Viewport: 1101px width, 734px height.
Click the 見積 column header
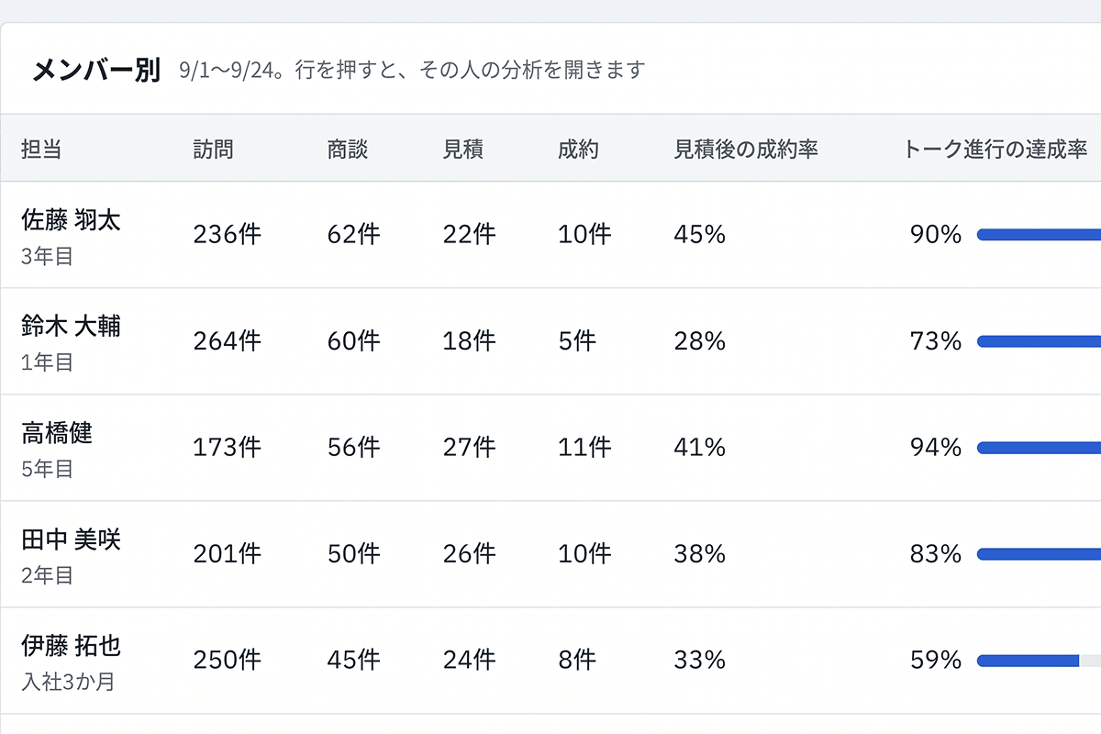463,149
